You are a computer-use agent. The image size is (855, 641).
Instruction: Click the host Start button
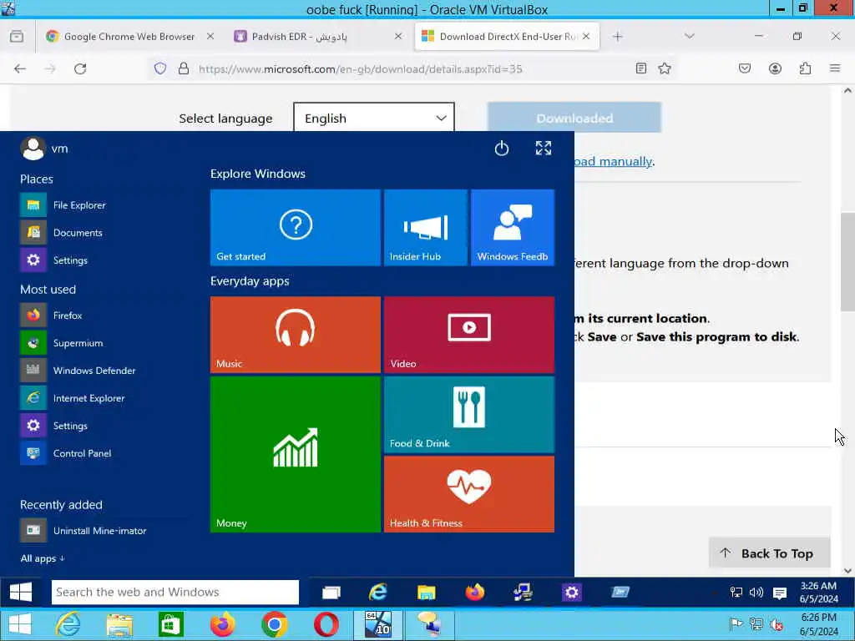[20, 624]
